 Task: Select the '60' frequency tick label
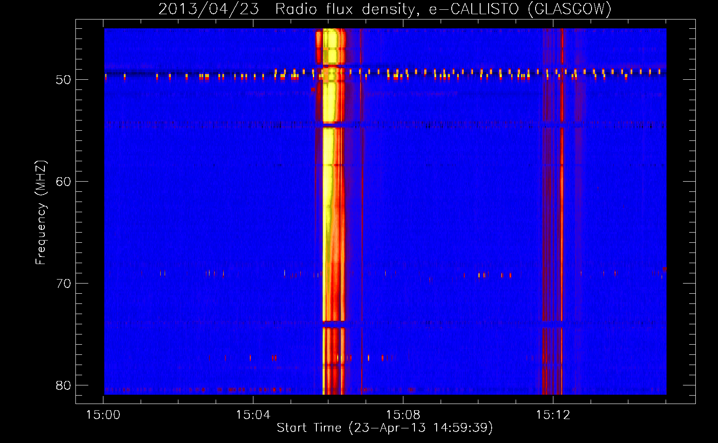(63, 182)
